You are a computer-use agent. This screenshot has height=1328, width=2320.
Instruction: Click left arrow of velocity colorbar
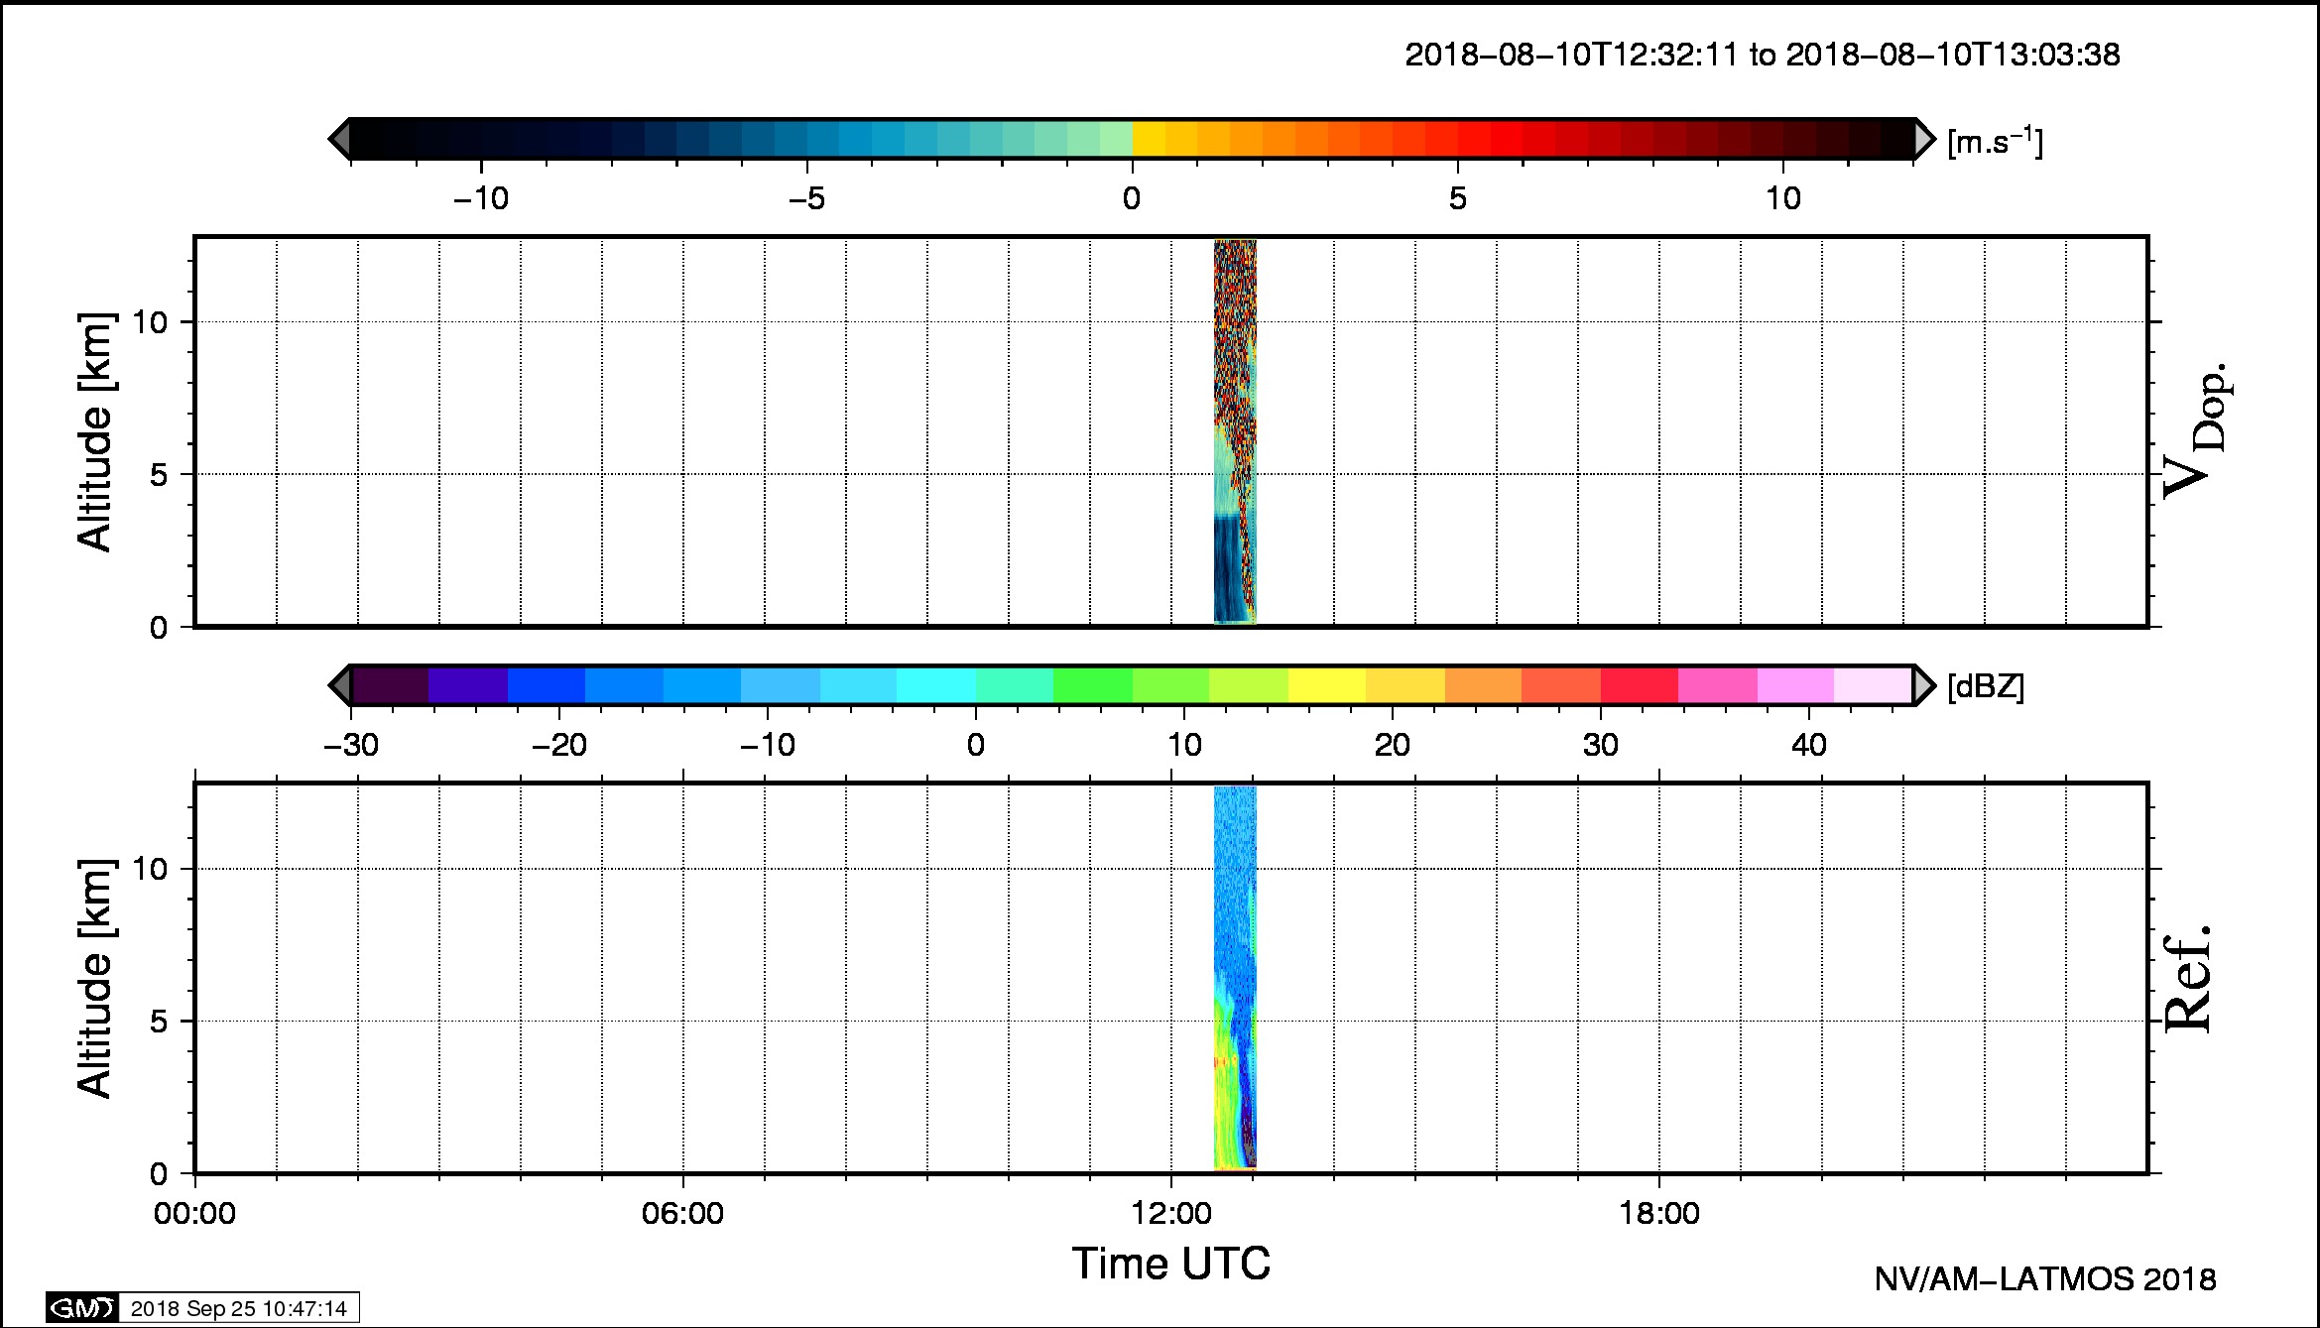[x=339, y=139]
